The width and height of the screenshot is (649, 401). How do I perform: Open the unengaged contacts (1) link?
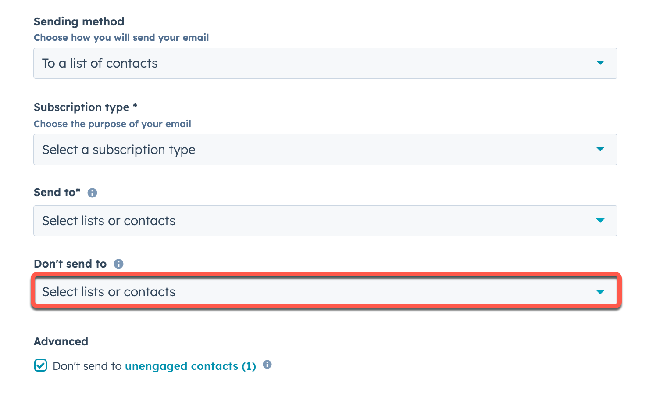190,365
